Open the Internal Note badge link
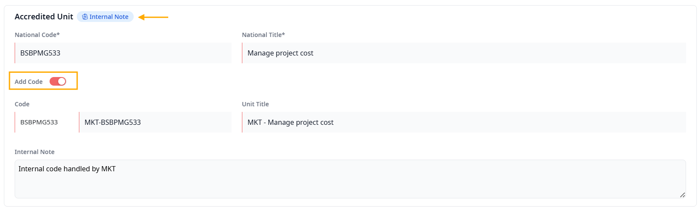Viewport: 699px width, 207px height. click(109, 17)
